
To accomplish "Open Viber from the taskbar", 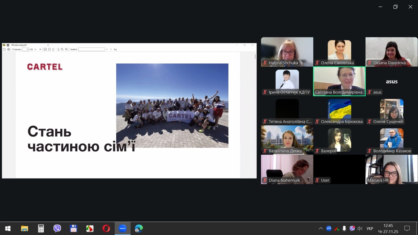I will 57,228.
